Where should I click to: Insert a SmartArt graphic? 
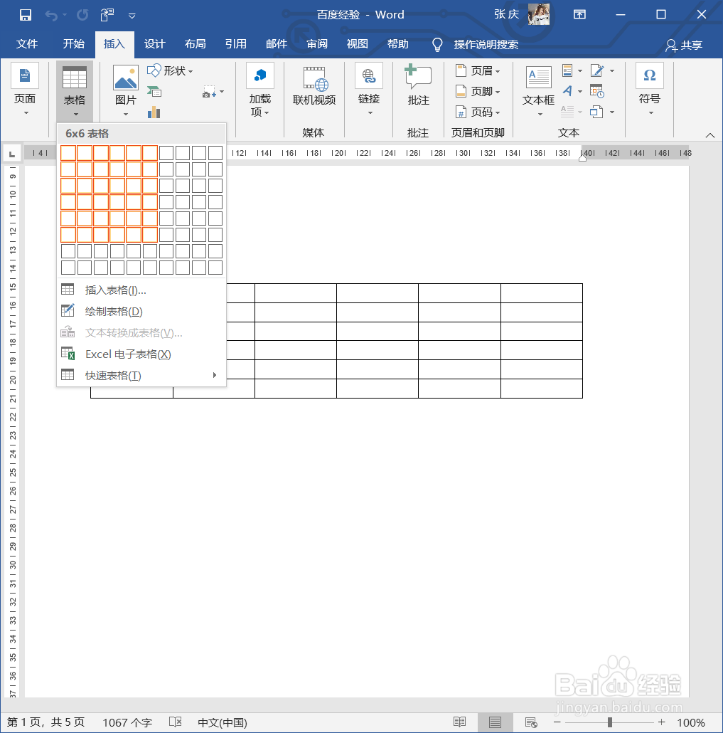point(154,92)
